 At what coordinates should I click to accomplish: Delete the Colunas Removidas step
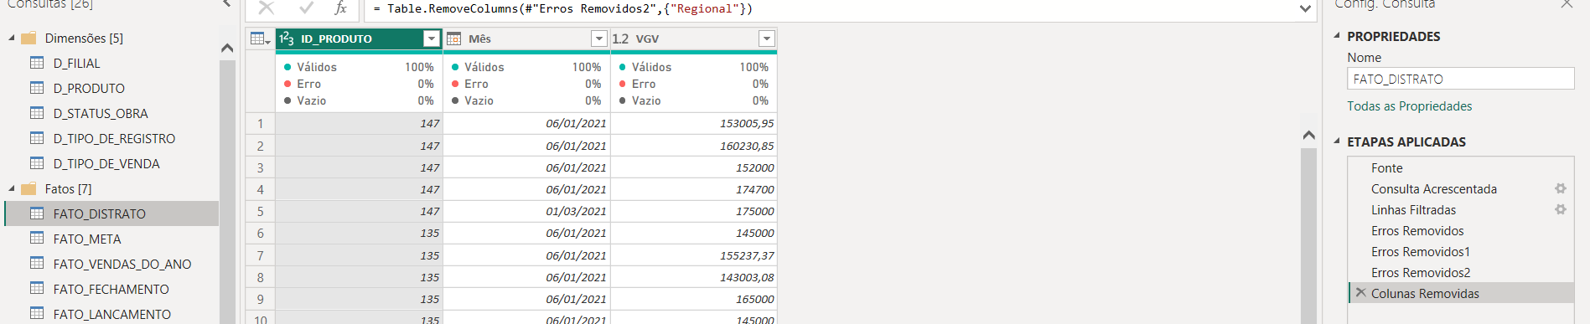(x=1361, y=293)
